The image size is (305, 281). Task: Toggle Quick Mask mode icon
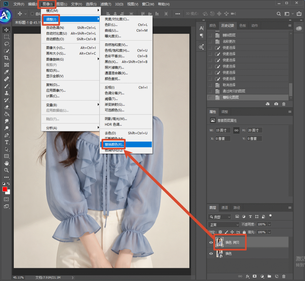pos(7,199)
